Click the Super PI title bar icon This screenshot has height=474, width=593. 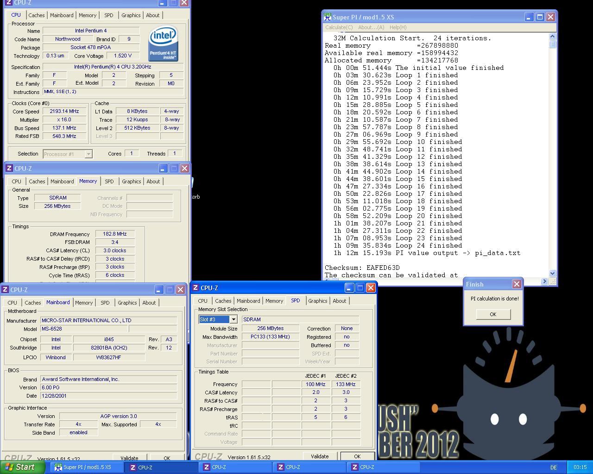(x=328, y=17)
